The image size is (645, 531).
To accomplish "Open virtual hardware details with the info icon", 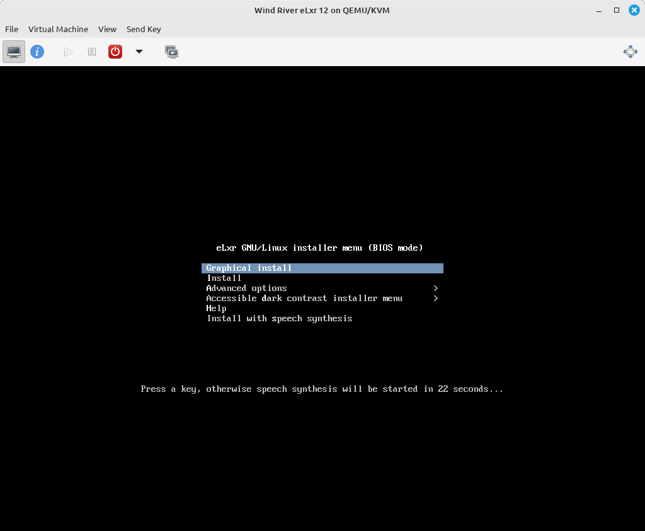I will point(37,52).
